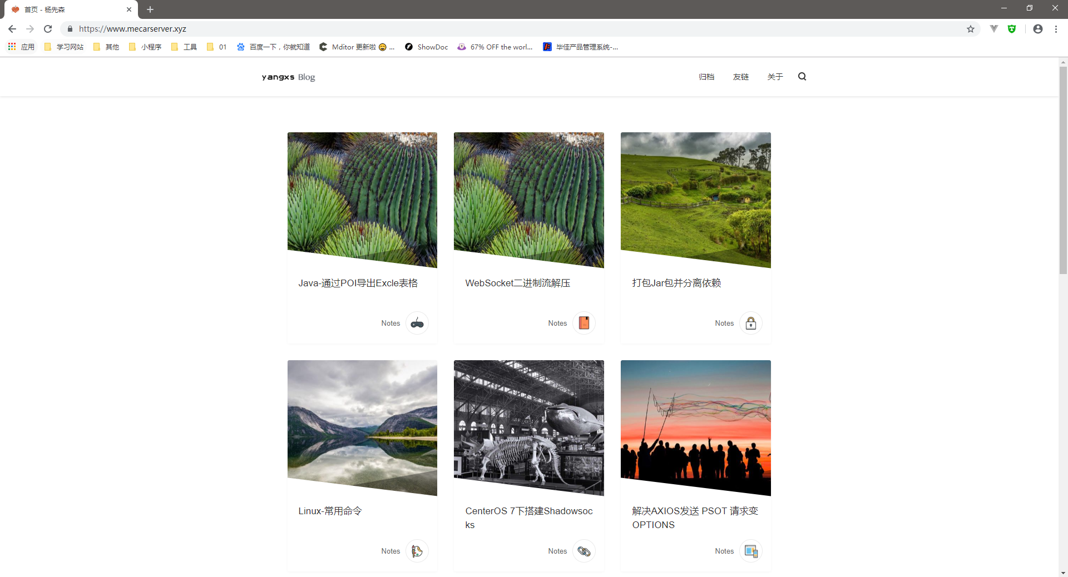1068x577 pixels.
Task: Expand the 其他 bookmark folder
Action: 106,47
